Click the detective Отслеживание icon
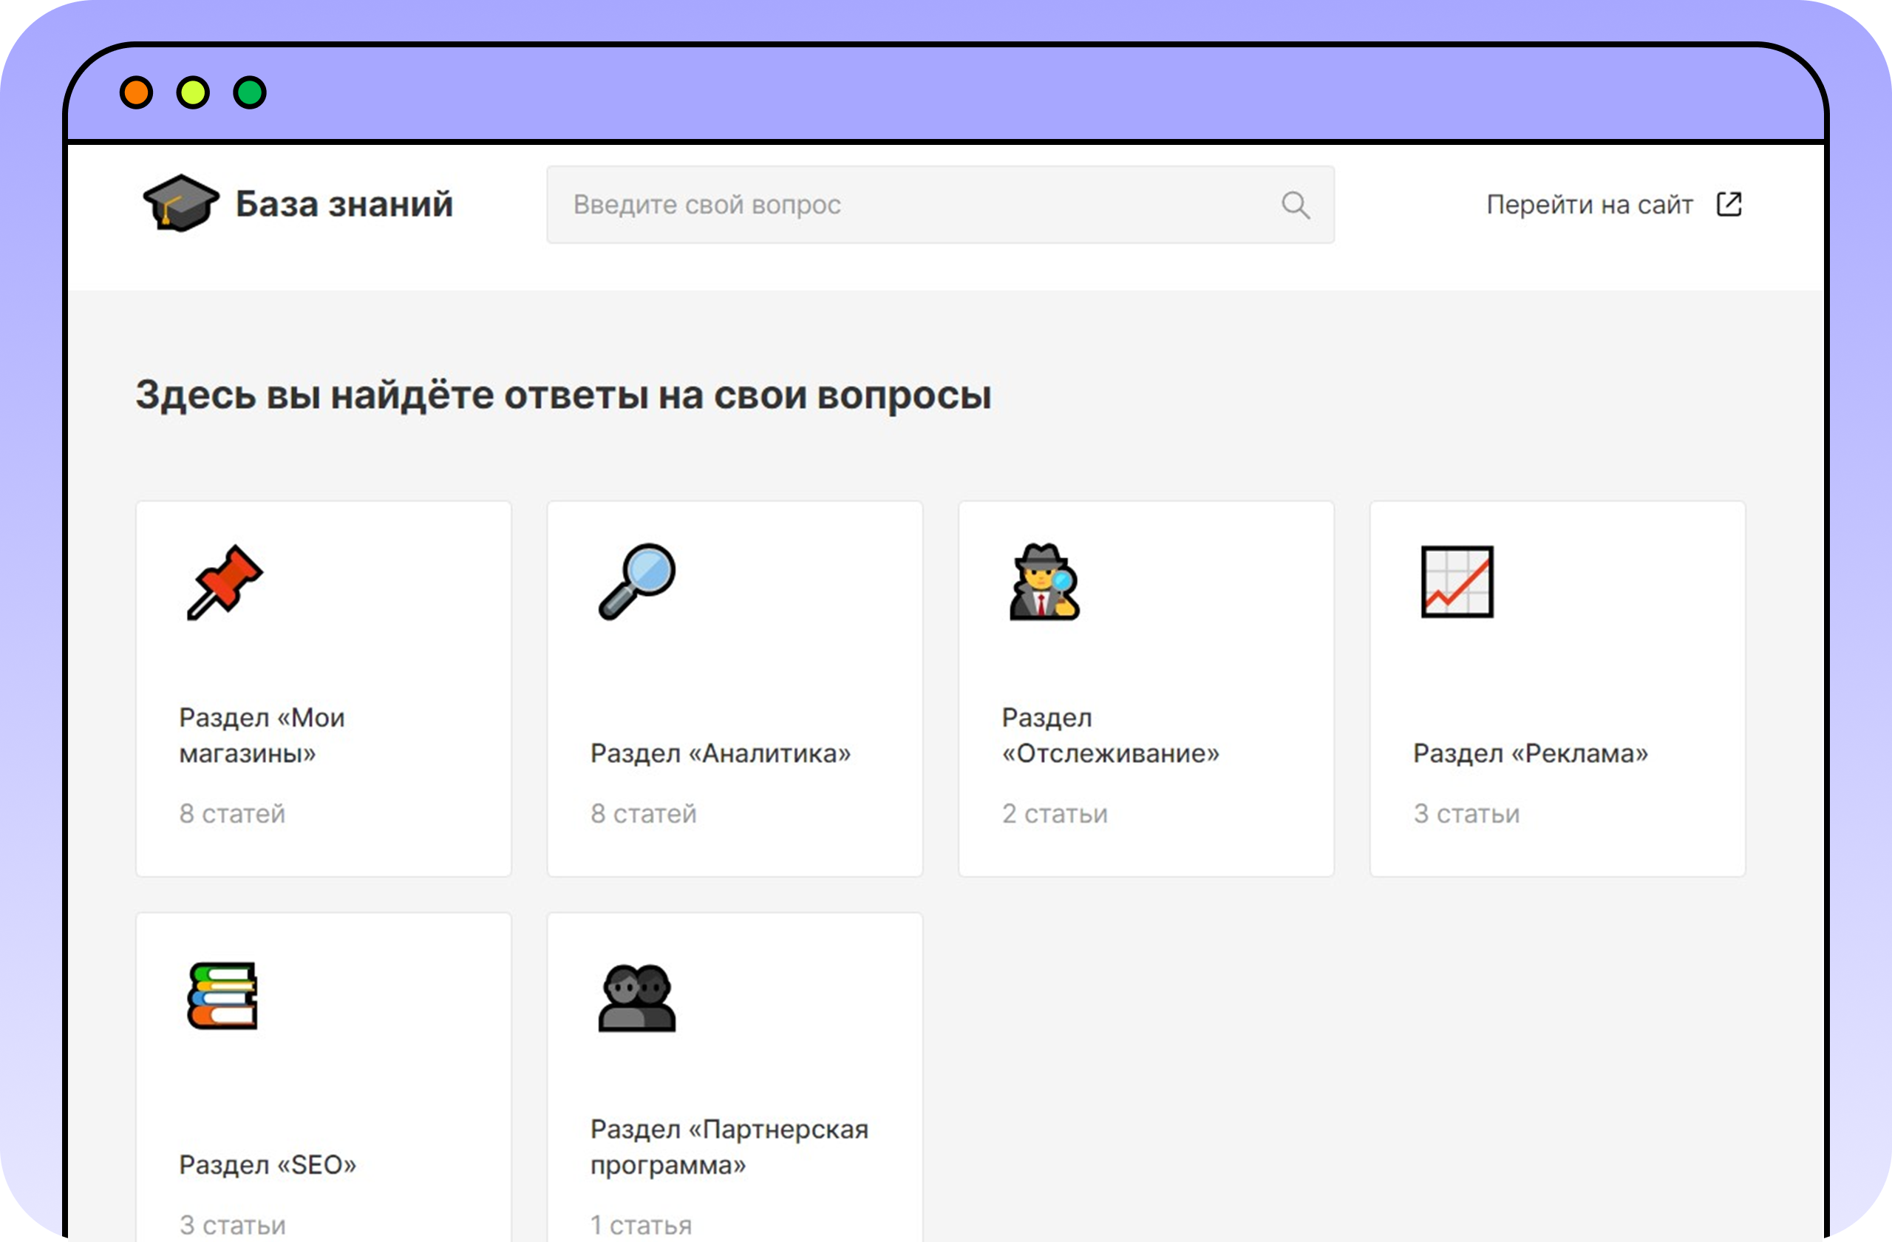This screenshot has width=1892, height=1242. [1044, 581]
